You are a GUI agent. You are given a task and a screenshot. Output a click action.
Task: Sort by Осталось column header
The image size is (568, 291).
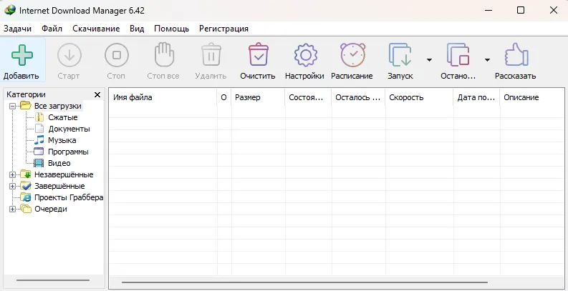point(358,97)
